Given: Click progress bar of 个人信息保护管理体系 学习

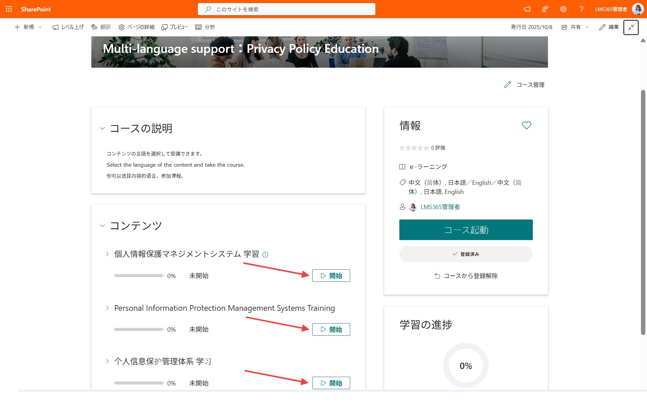Looking at the screenshot, I should 138,383.
